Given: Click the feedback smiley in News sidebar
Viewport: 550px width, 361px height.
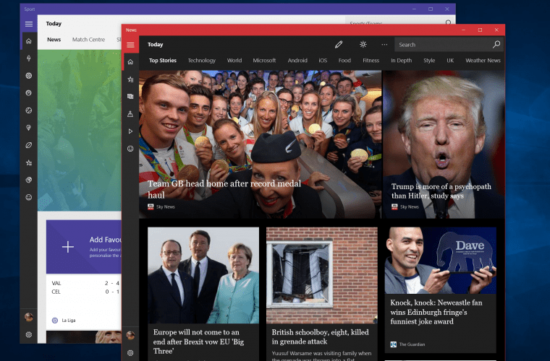Looking at the screenshot, I should [x=130, y=149].
